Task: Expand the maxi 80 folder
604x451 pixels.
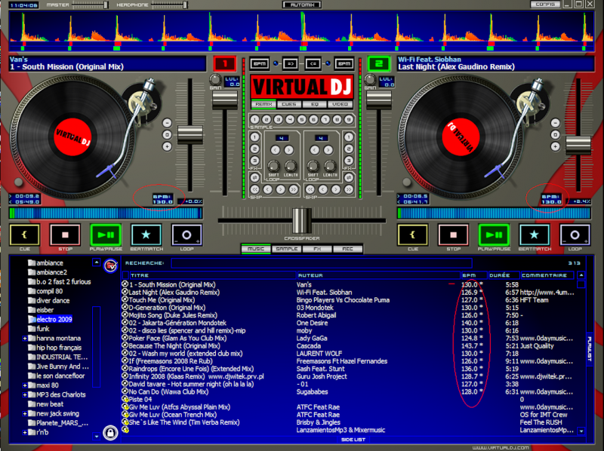Action: coord(25,387)
